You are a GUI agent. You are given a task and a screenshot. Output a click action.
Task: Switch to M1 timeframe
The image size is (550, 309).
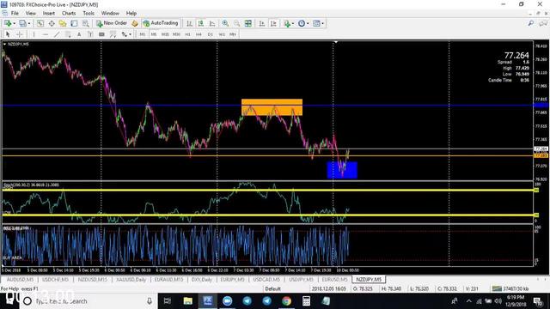coord(142,34)
